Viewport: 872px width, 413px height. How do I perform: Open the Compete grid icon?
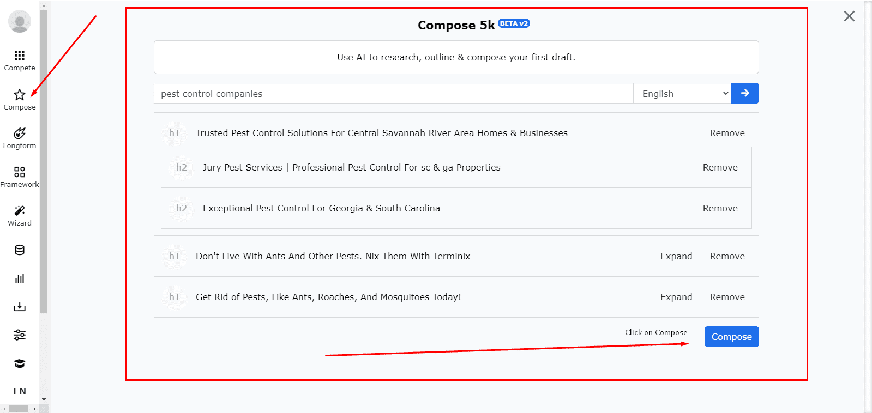tap(20, 55)
